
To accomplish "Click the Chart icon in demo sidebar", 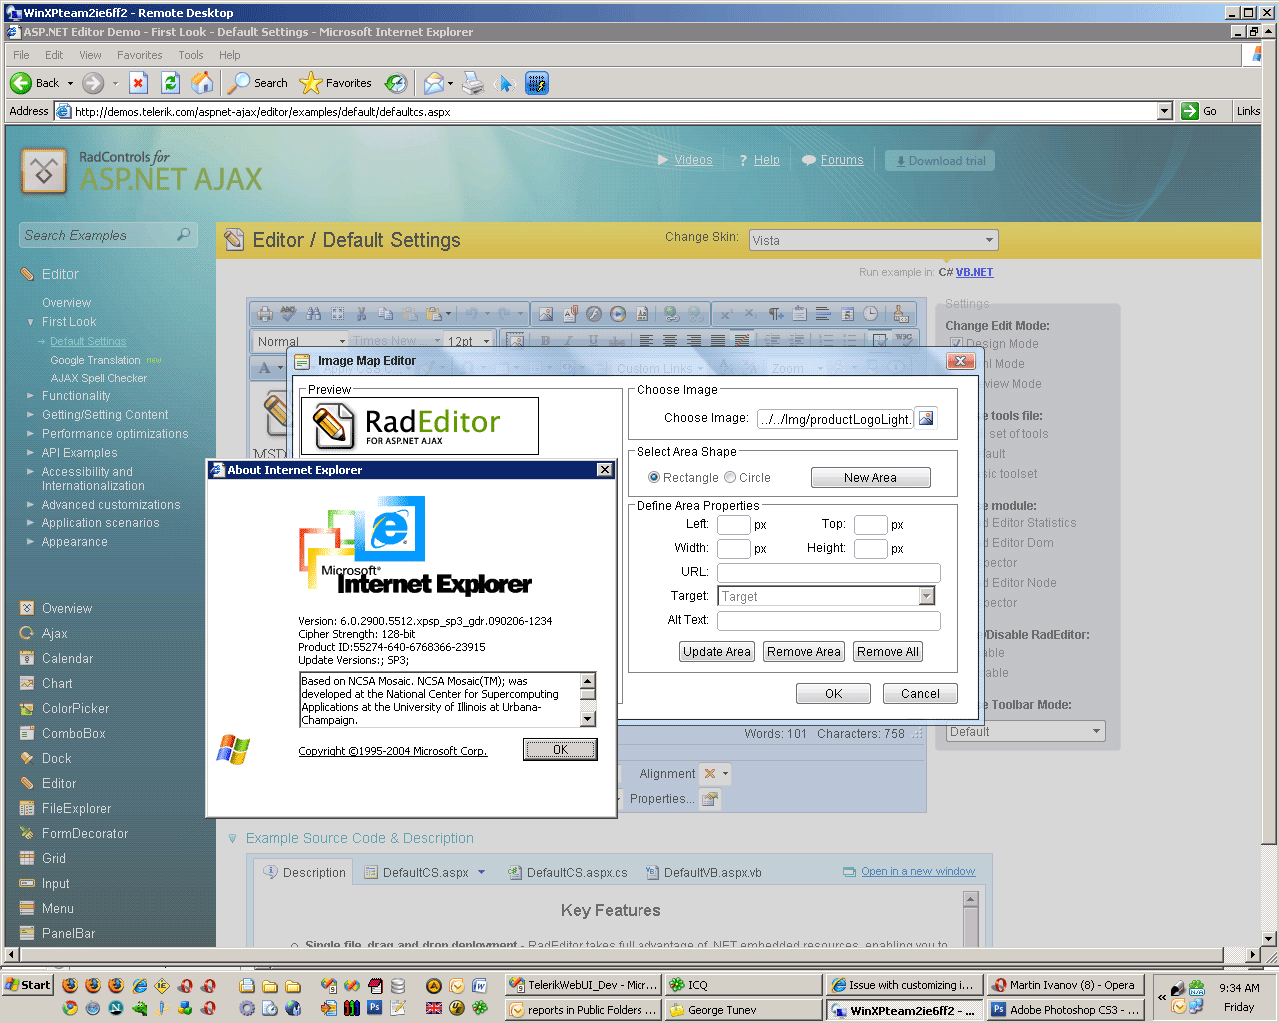I will [27, 683].
